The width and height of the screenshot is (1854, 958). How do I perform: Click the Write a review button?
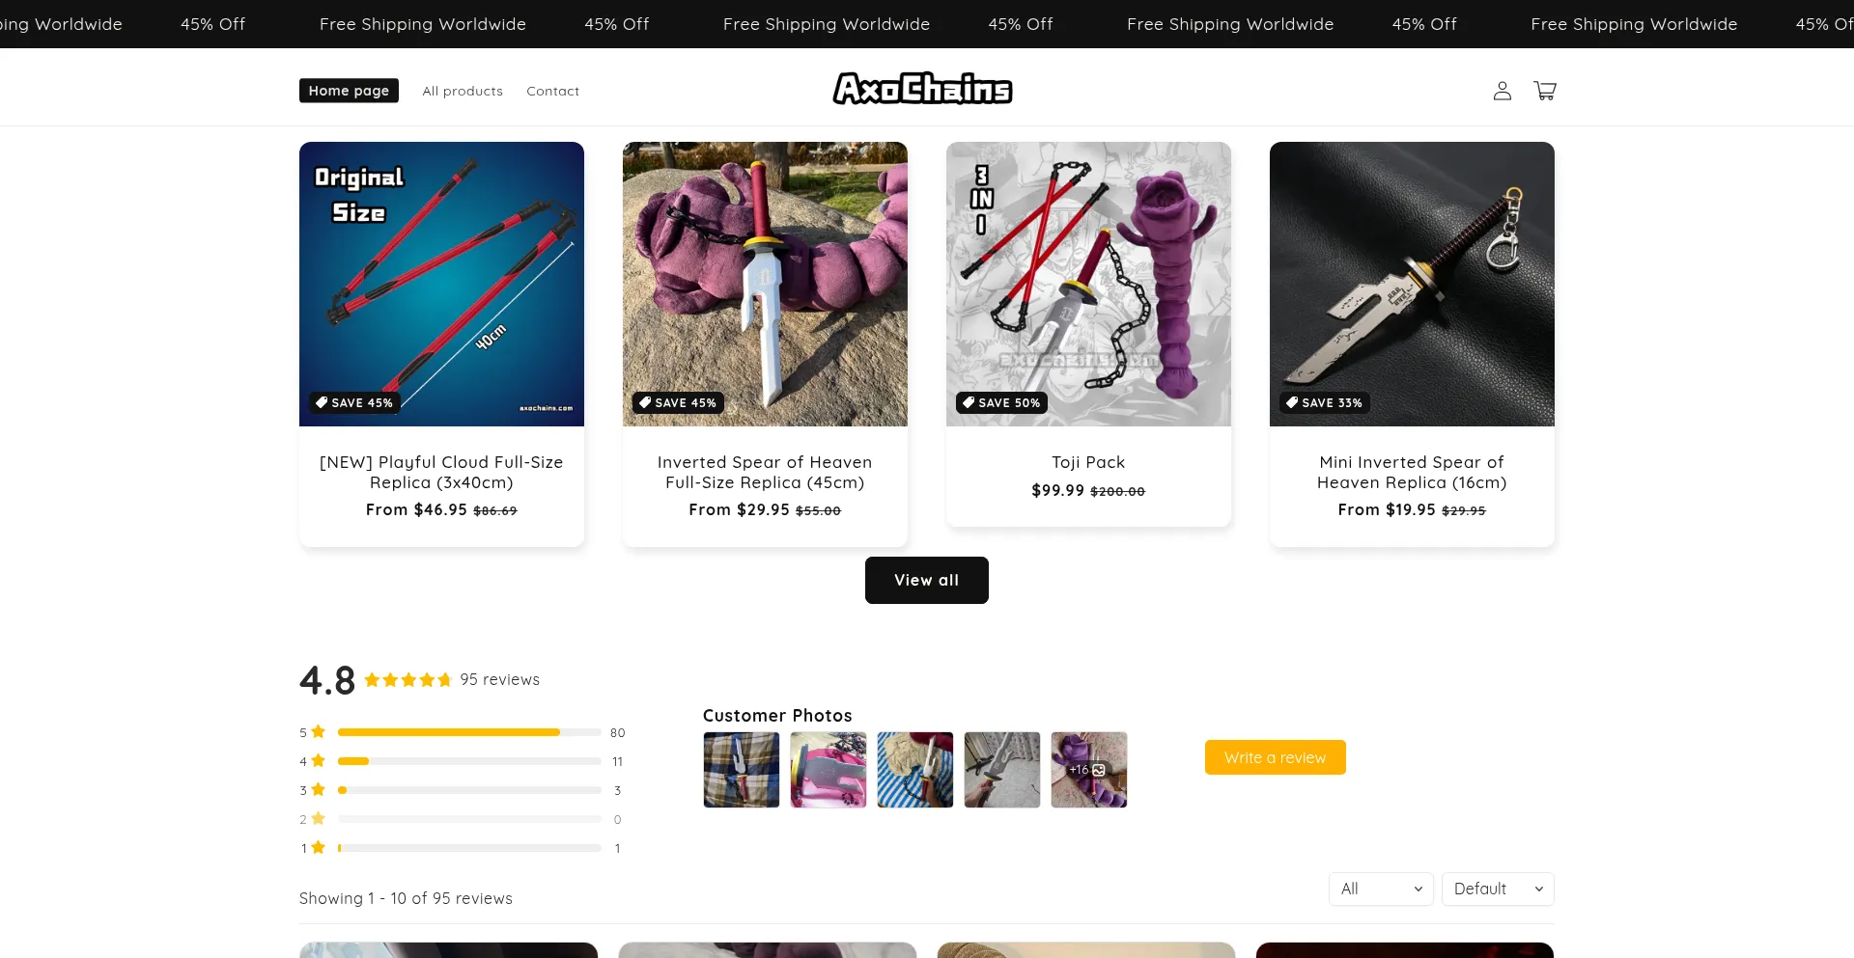[x=1275, y=757]
